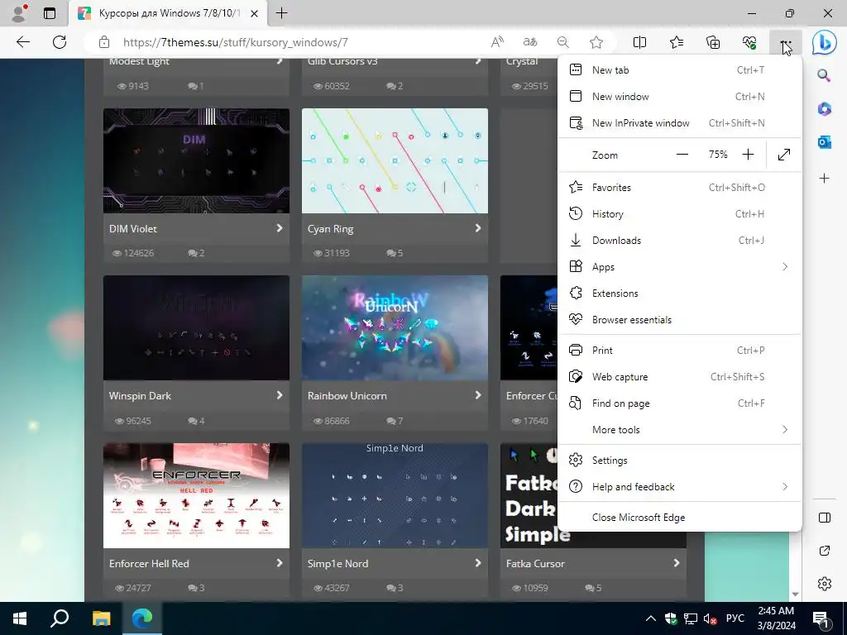
Task: Open zoom out magnifier in address bar
Action: coord(562,42)
